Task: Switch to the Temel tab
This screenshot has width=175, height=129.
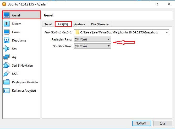Action: [48, 24]
